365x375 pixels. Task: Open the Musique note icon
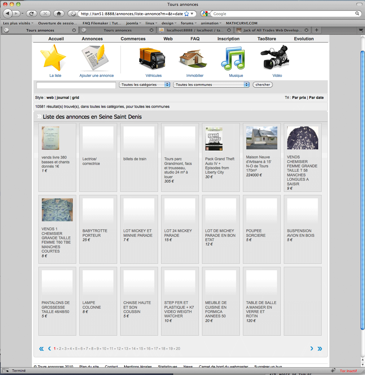pyautogui.click(x=233, y=58)
